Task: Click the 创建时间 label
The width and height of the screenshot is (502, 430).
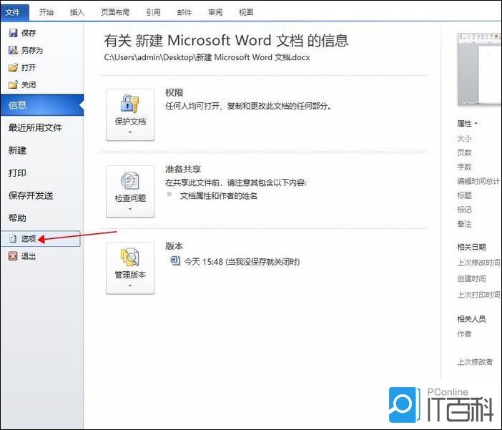Action: [471, 278]
